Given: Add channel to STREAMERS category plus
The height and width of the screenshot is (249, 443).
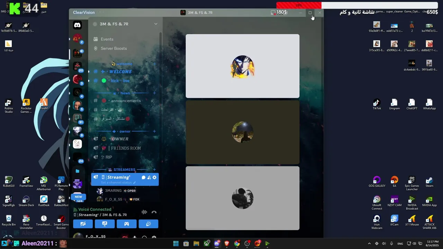Looking at the screenshot, I should [154, 169].
